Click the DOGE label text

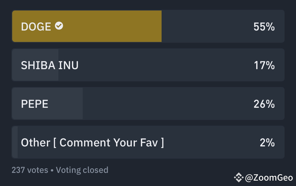click(36, 26)
